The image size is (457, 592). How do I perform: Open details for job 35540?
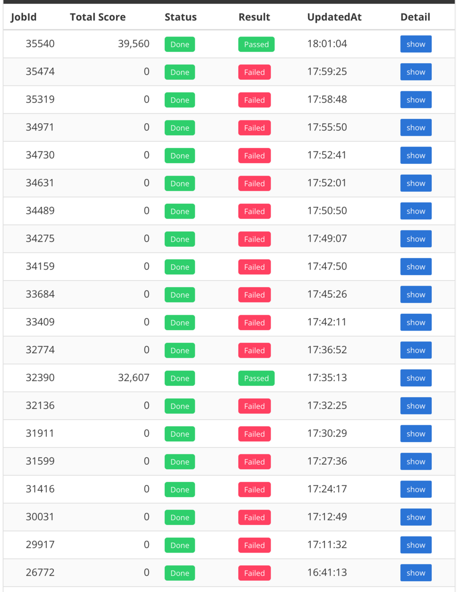click(x=416, y=44)
